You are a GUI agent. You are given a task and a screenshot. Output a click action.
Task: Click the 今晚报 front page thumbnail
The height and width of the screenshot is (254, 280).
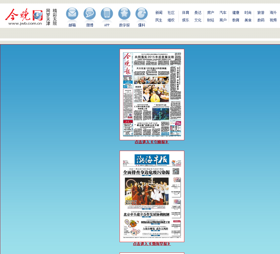152,94
